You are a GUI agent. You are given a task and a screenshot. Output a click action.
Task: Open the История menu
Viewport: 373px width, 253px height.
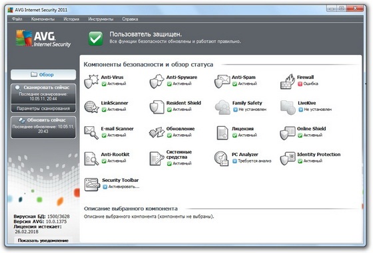coord(71,19)
